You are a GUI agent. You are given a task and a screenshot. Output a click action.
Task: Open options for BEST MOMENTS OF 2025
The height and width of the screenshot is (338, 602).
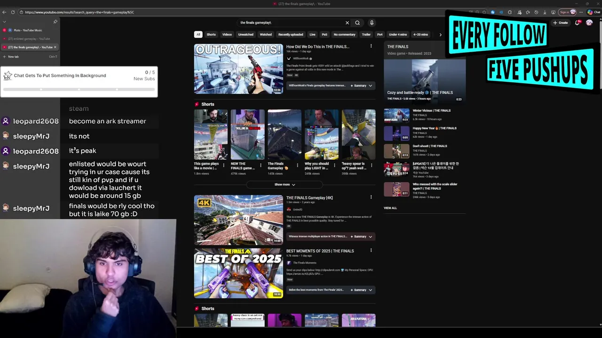[371, 250]
